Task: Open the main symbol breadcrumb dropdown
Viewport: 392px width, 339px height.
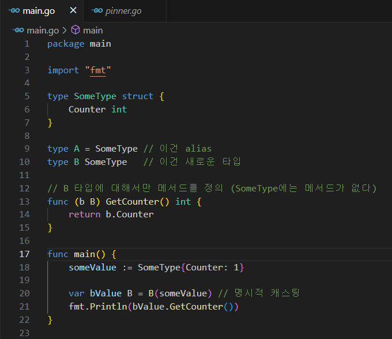Action: [x=93, y=30]
